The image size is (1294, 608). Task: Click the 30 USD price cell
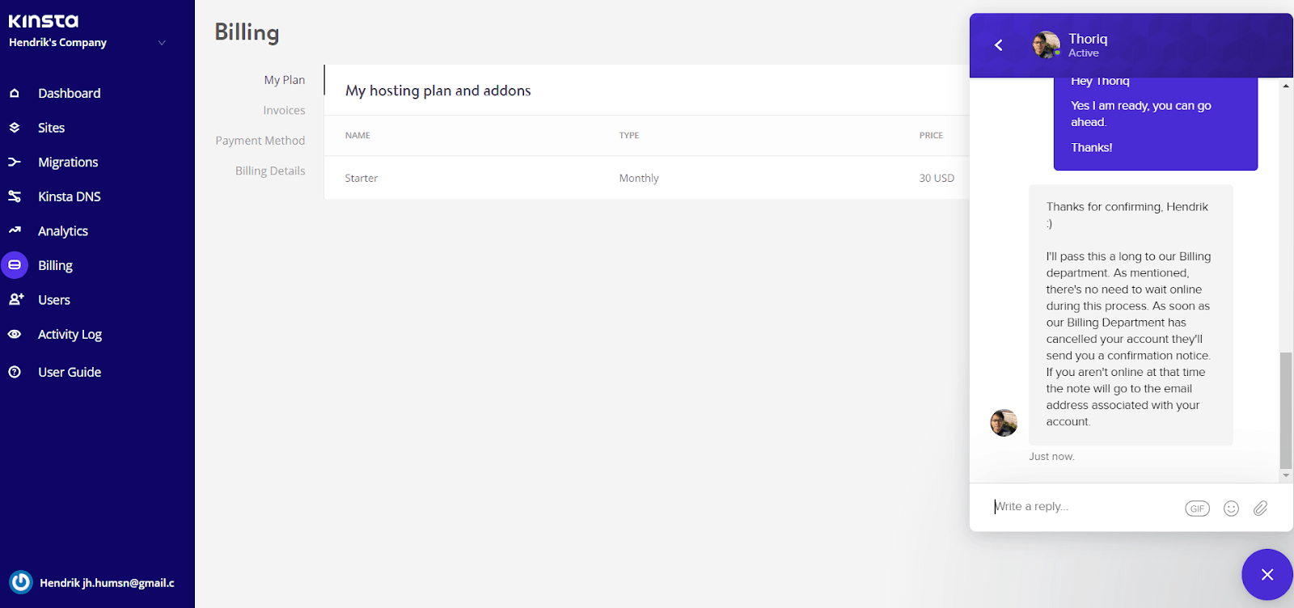pyautogui.click(x=937, y=178)
